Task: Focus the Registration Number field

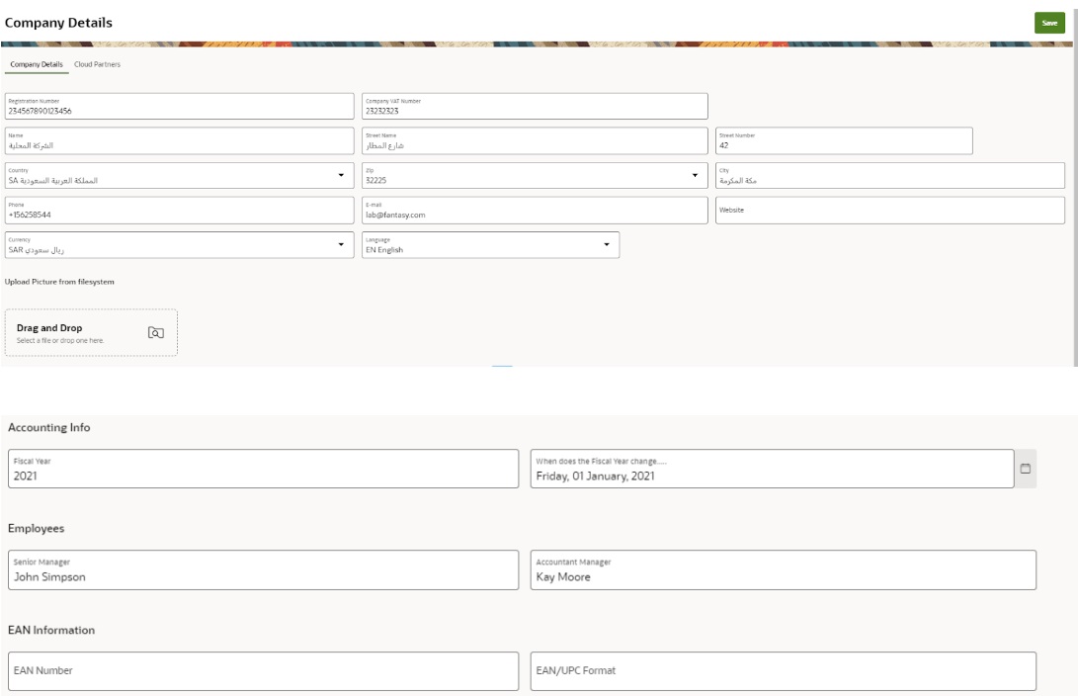Action: [x=180, y=106]
